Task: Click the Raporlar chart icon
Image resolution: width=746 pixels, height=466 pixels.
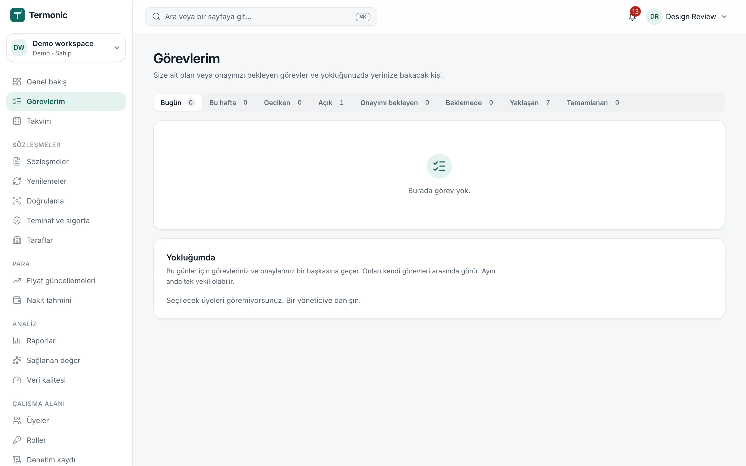Action: tap(17, 340)
